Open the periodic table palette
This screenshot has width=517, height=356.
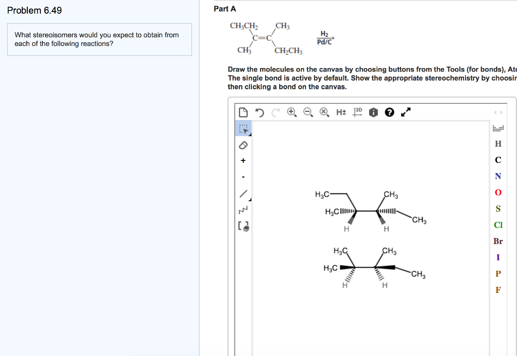498,129
